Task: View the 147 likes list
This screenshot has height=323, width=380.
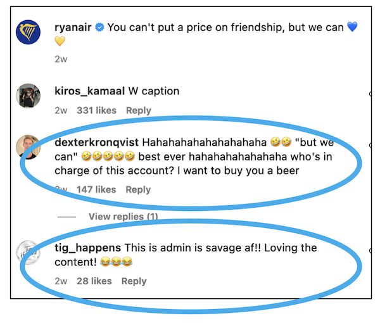Action: pos(96,189)
